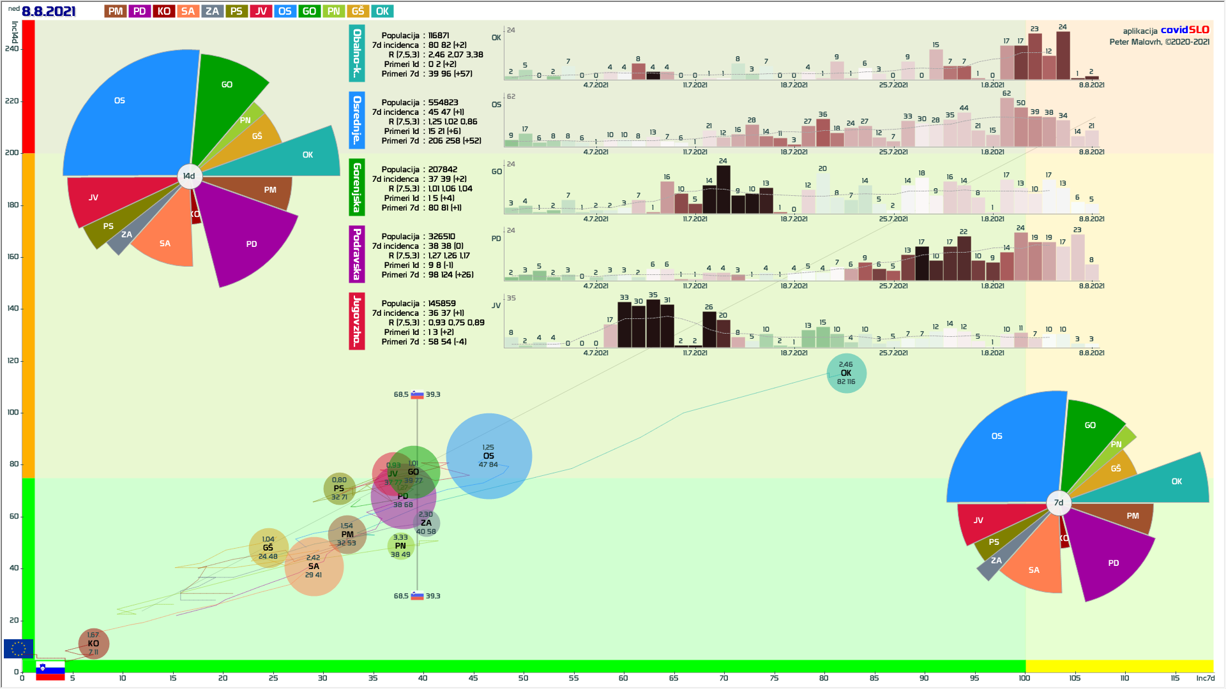The height and width of the screenshot is (689, 1226).
Task: Toggle the PM region button in top bar
Action: pyautogui.click(x=116, y=11)
